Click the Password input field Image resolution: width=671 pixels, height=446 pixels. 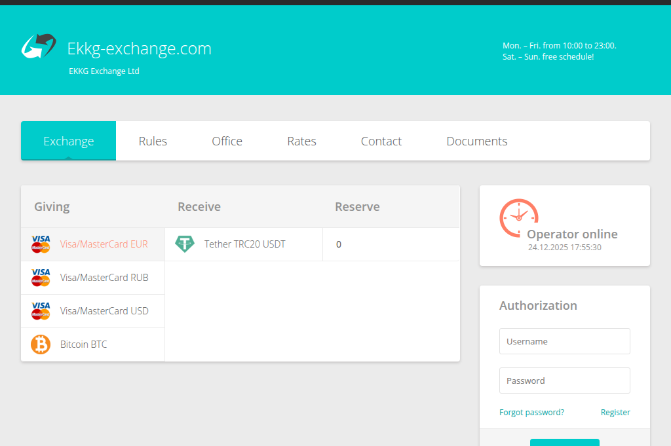(564, 381)
